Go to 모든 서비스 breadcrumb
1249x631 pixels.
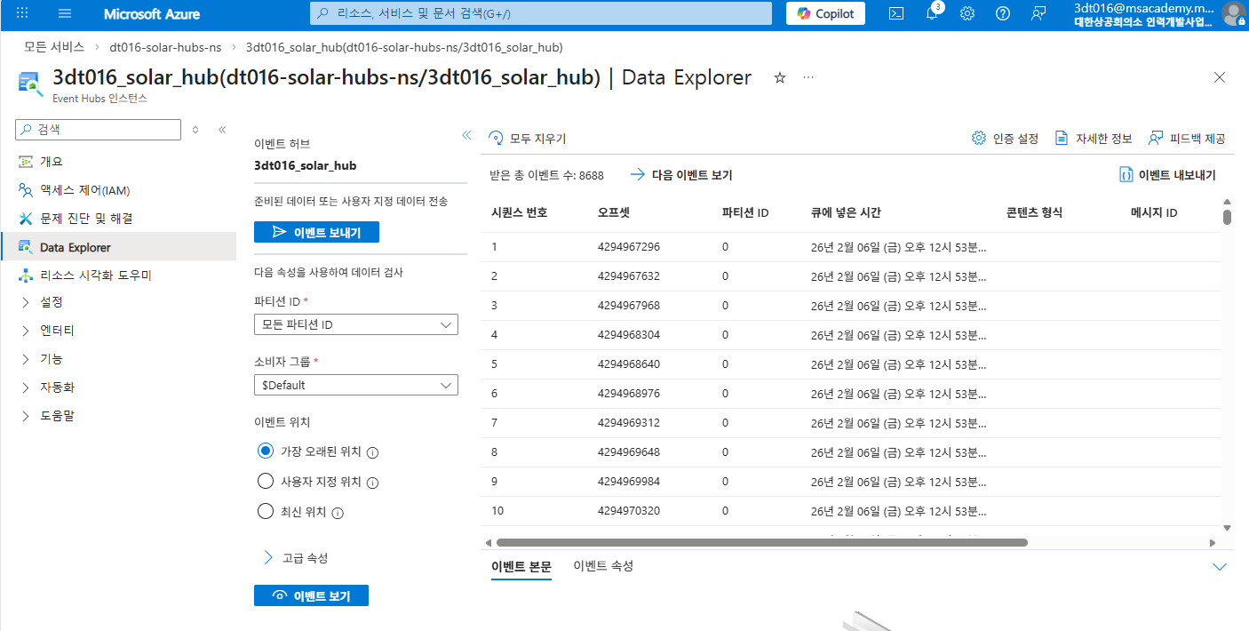pyautogui.click(x=55, y=46)
